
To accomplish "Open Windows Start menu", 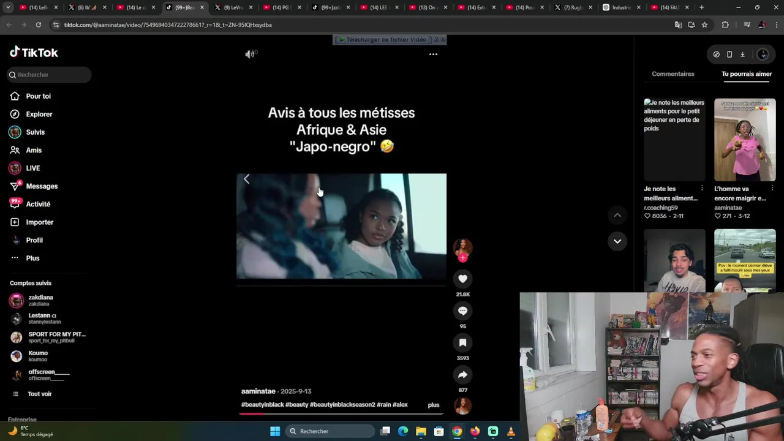I will click(x=275, y=431).
